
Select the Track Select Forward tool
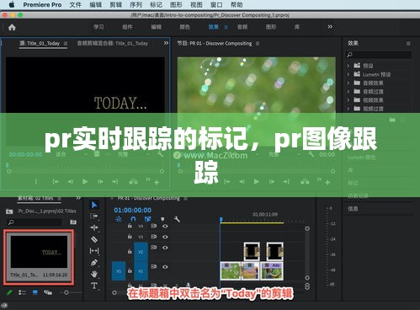pos(94,216)
